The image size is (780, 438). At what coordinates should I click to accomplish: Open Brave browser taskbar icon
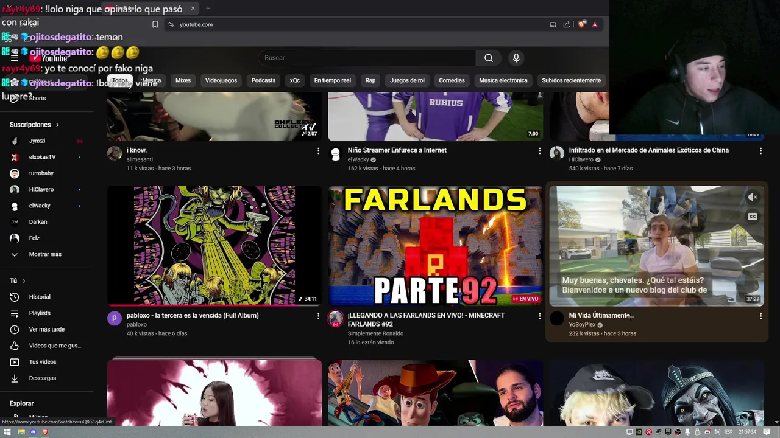45,432
